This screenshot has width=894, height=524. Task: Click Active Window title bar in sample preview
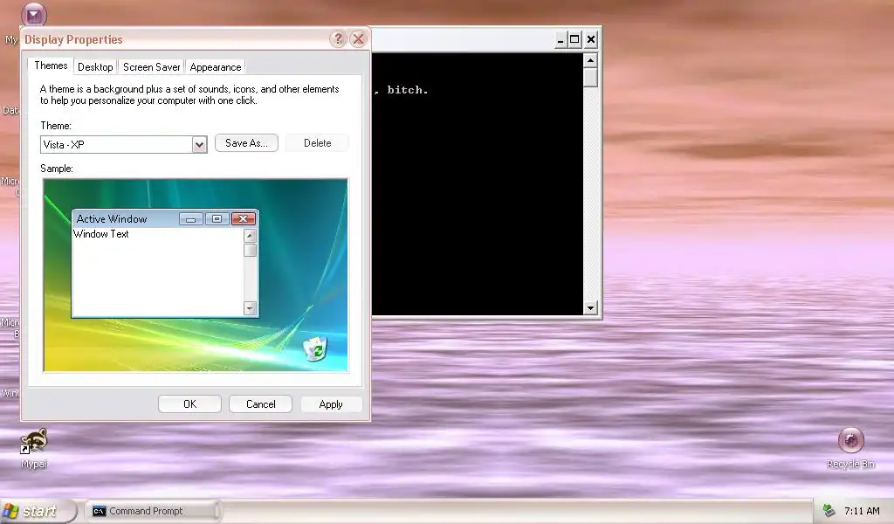point(165,219)
